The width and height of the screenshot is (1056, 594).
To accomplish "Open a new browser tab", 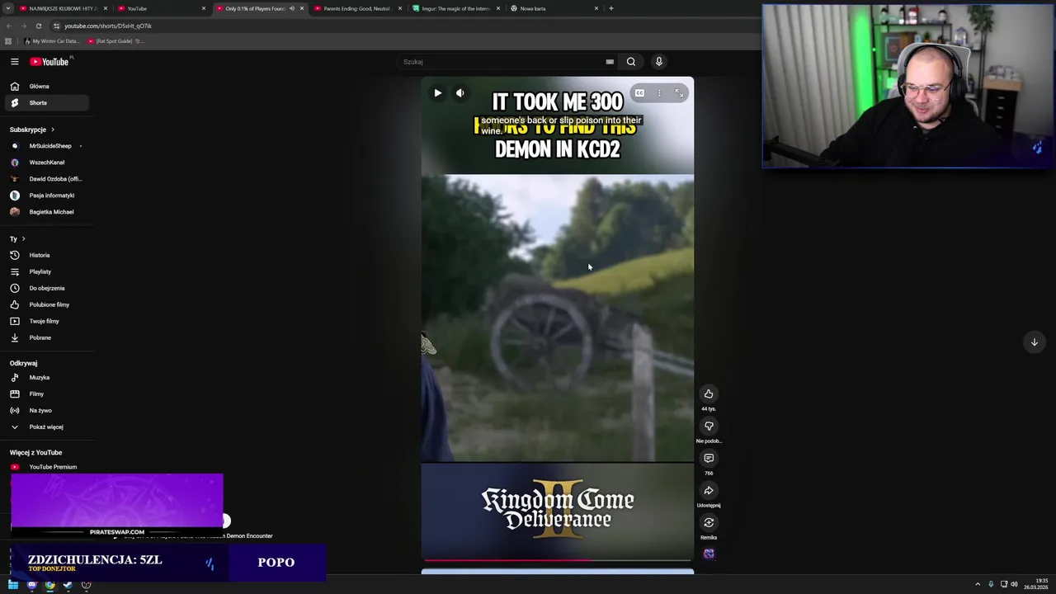I will pyautogui.click(x=611, y=8).
